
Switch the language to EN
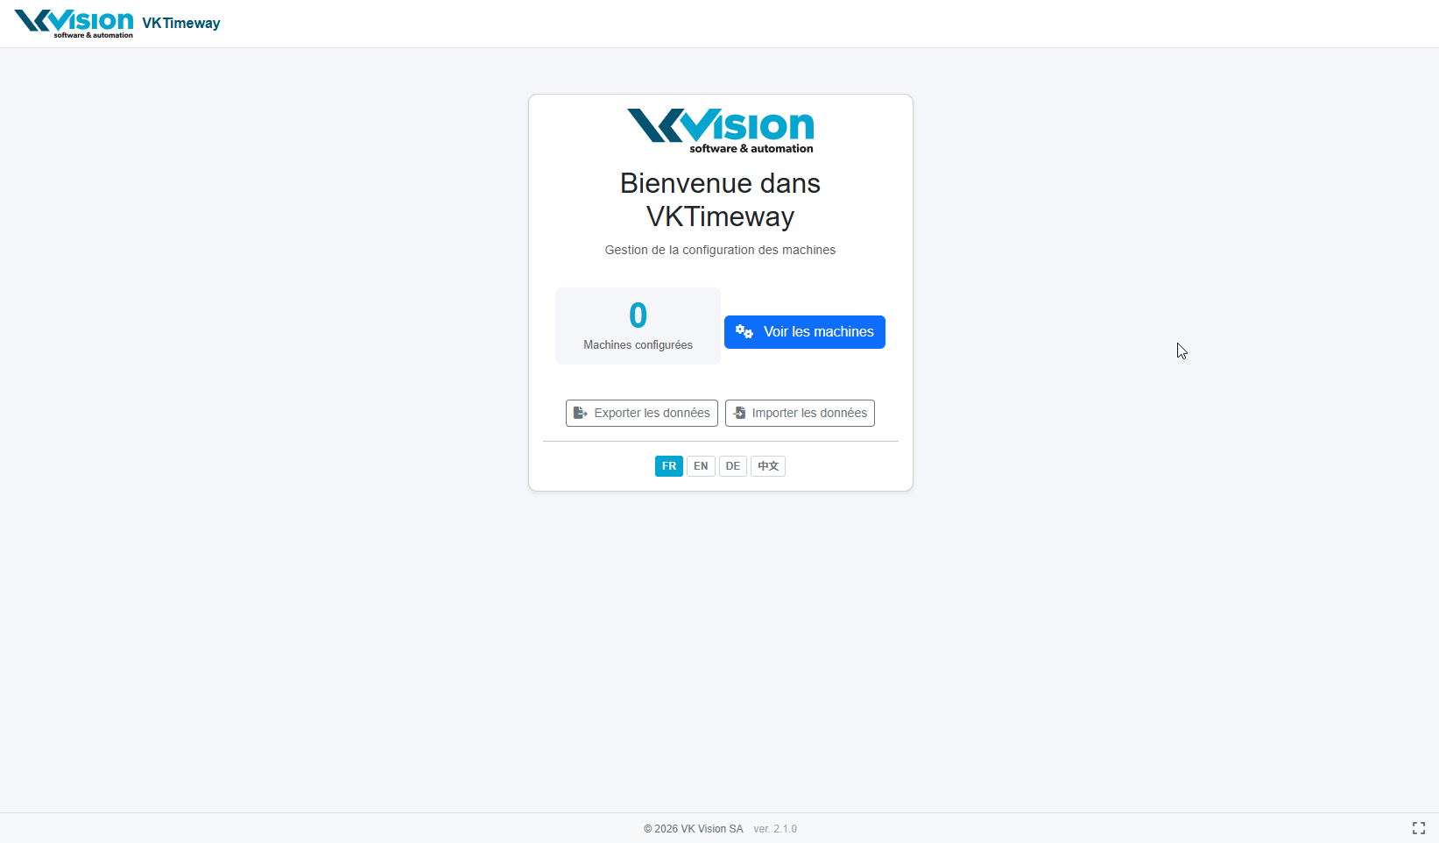tap(701, 466)
